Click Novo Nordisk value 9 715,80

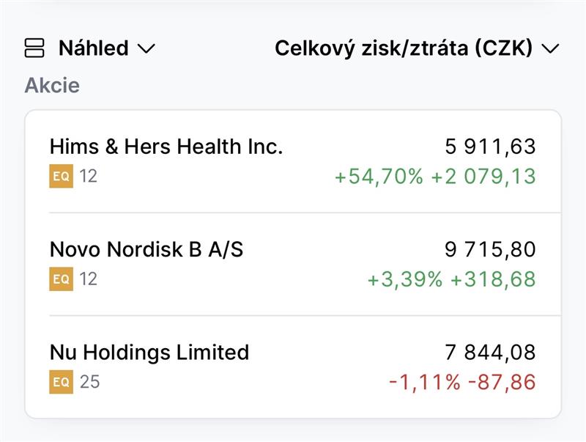click(490, 249)
